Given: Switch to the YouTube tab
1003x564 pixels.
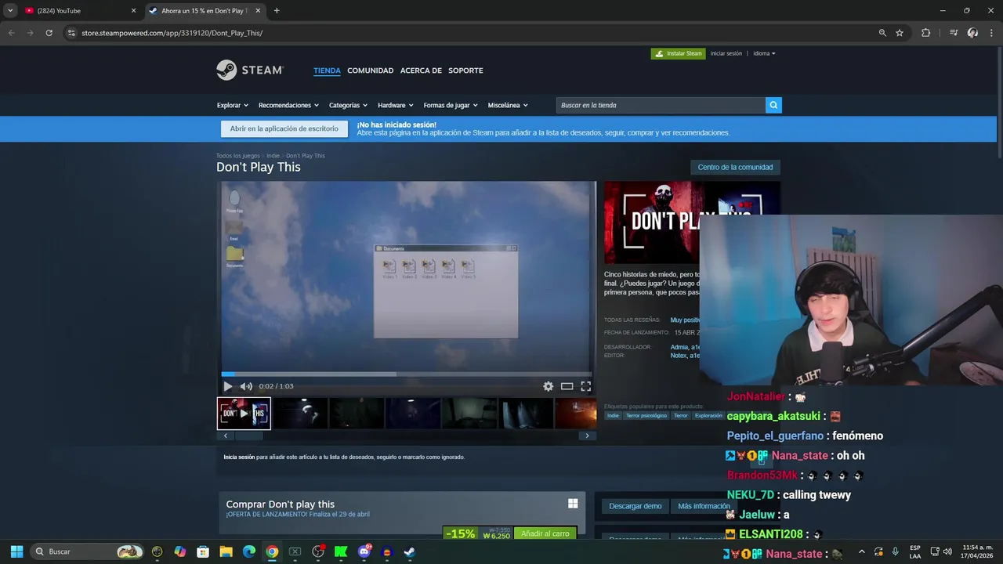Looking at the screenshot, I should [78, 11].
